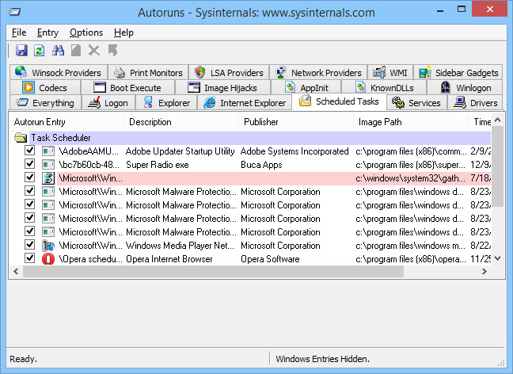Click the Opera icon in entry list
The height and width of the screenshot is (374, 513).
click(48, 259)
